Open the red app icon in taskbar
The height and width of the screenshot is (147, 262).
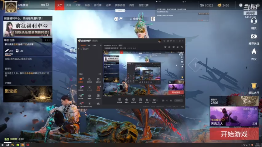(28, 145)
